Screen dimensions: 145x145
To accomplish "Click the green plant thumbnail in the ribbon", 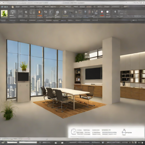I will coord(4,13).
